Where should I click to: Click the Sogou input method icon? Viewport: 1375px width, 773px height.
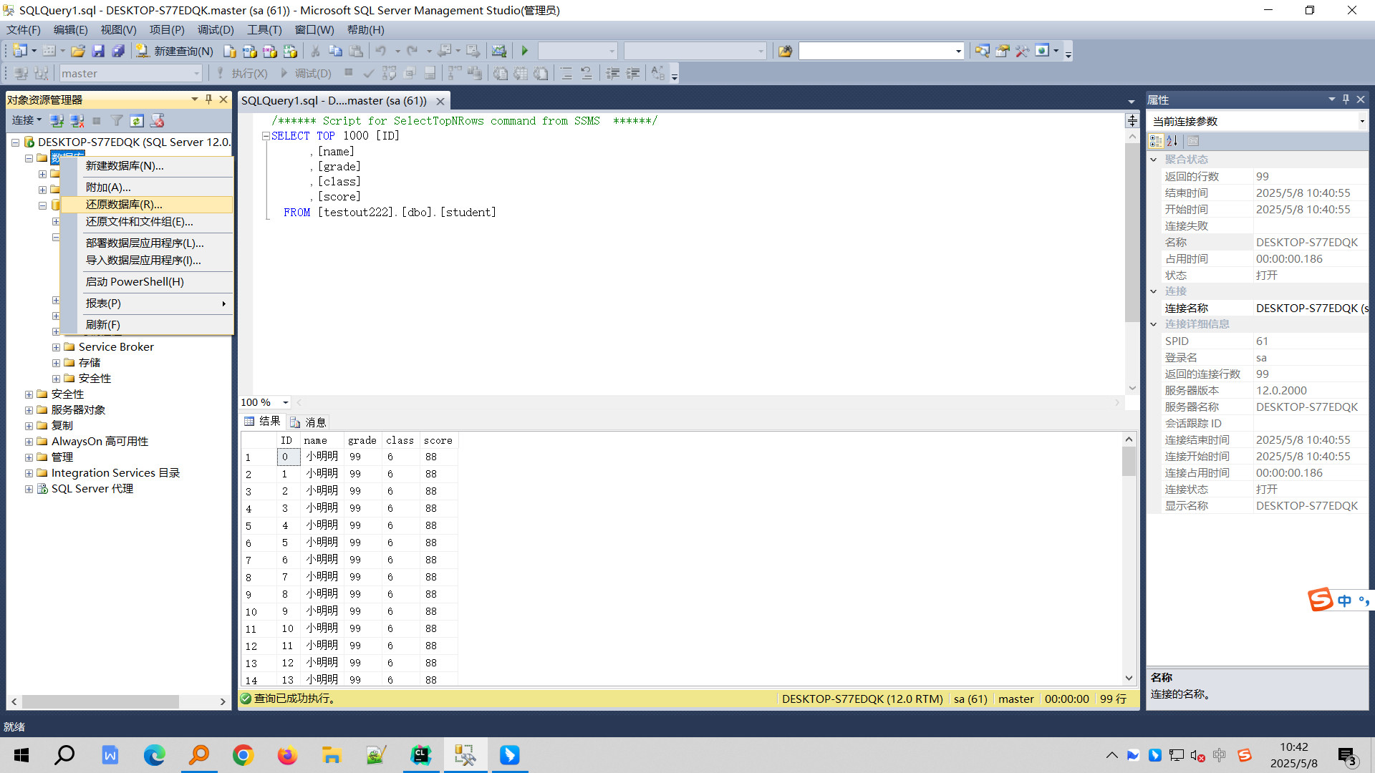(x=1320, y=599)
